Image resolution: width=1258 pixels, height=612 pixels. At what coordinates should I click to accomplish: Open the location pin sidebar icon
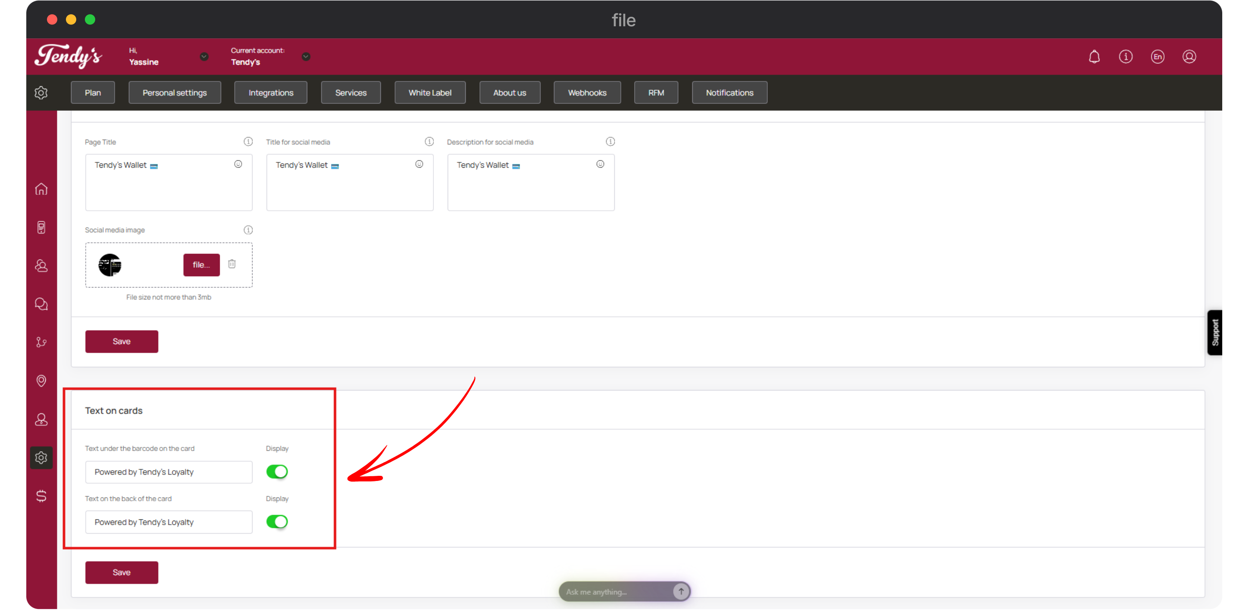(x=41, y=381)
